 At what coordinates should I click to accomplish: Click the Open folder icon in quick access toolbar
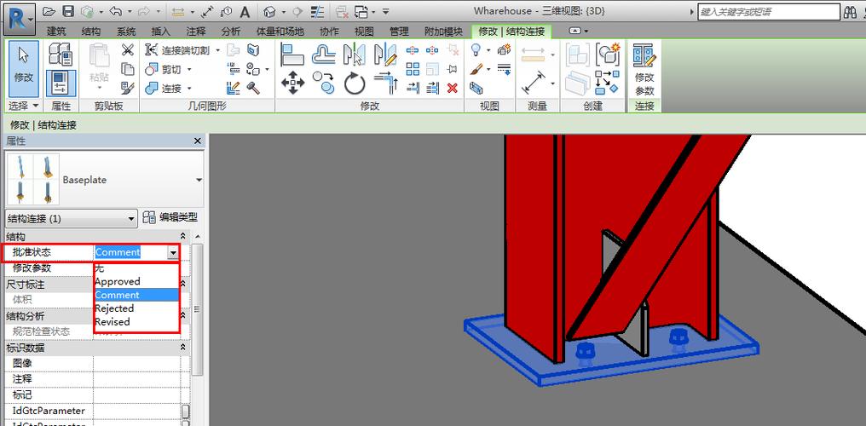(x=49, y=11)
